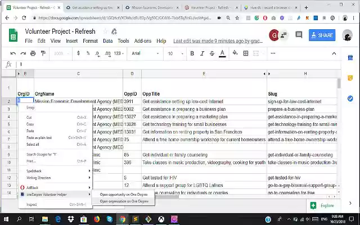Click the Print icon in the toolbar
The height and width of the screenshot is (225, 360).
point(33,53)
